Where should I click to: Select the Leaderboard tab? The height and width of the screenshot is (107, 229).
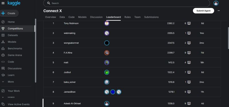113,17
